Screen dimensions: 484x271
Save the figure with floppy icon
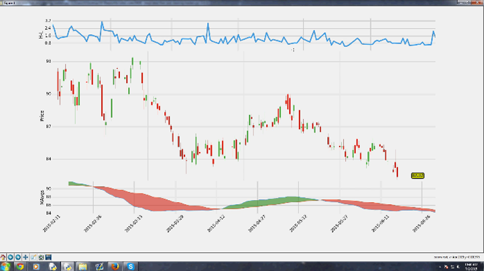tap(48, 256)
